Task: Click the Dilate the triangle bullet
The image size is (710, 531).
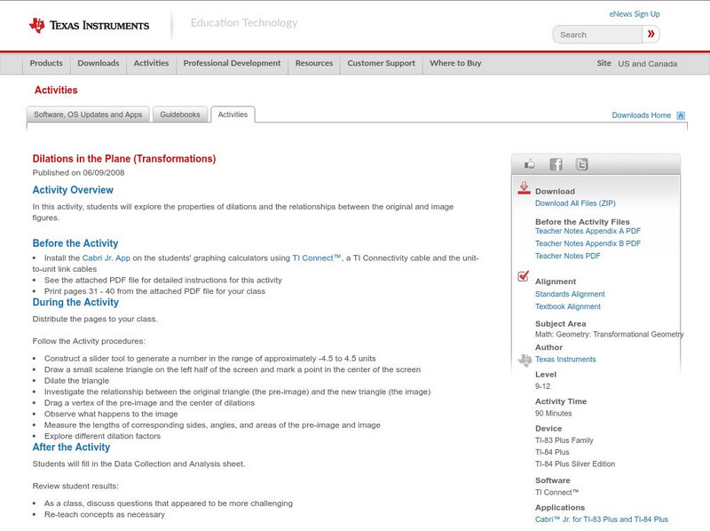Action: pyautogui.click(x=76, y=381)
